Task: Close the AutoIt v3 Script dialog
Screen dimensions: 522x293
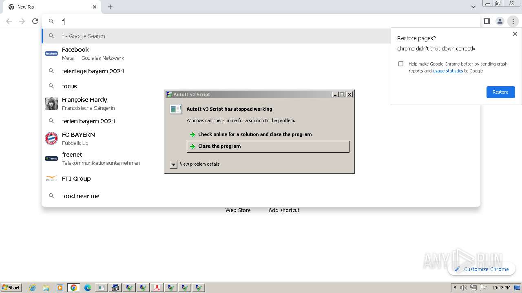Action: tap(349, 94)
